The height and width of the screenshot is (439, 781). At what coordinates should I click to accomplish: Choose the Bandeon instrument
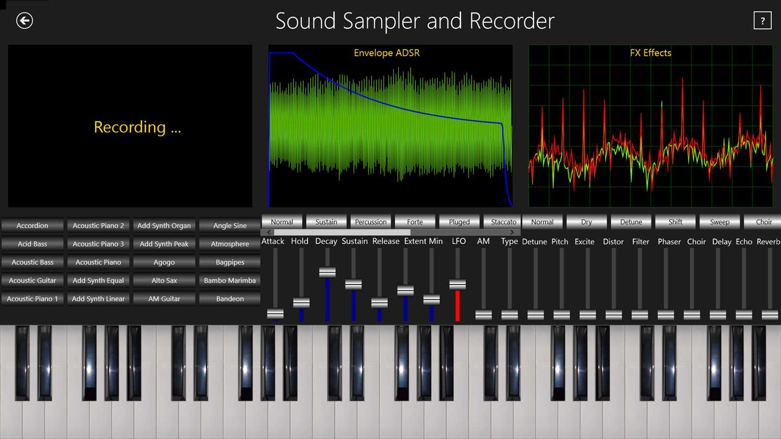click(x=230, y=299)
